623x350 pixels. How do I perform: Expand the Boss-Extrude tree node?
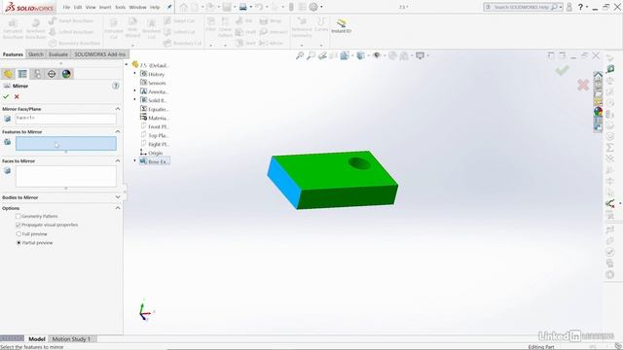pyautogui.click(x=134, y=160)
